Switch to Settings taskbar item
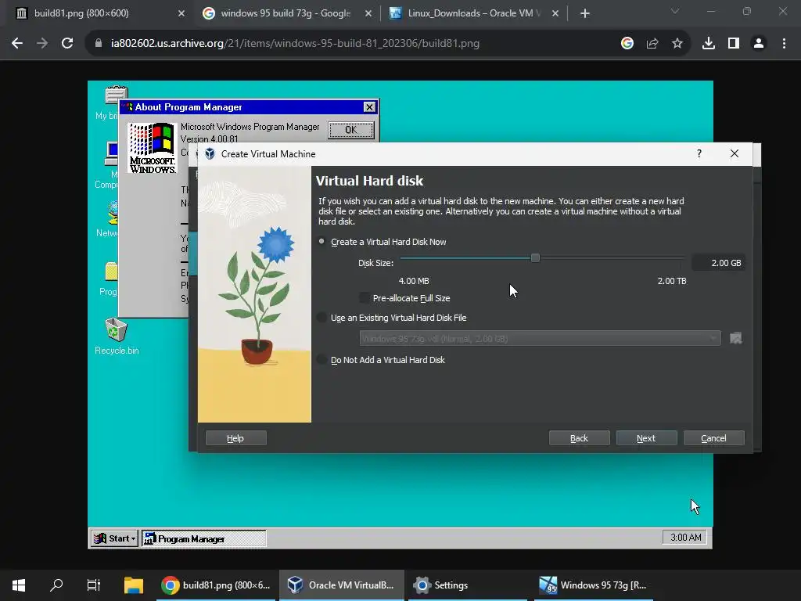801x601 pixels. click(468, 585)
